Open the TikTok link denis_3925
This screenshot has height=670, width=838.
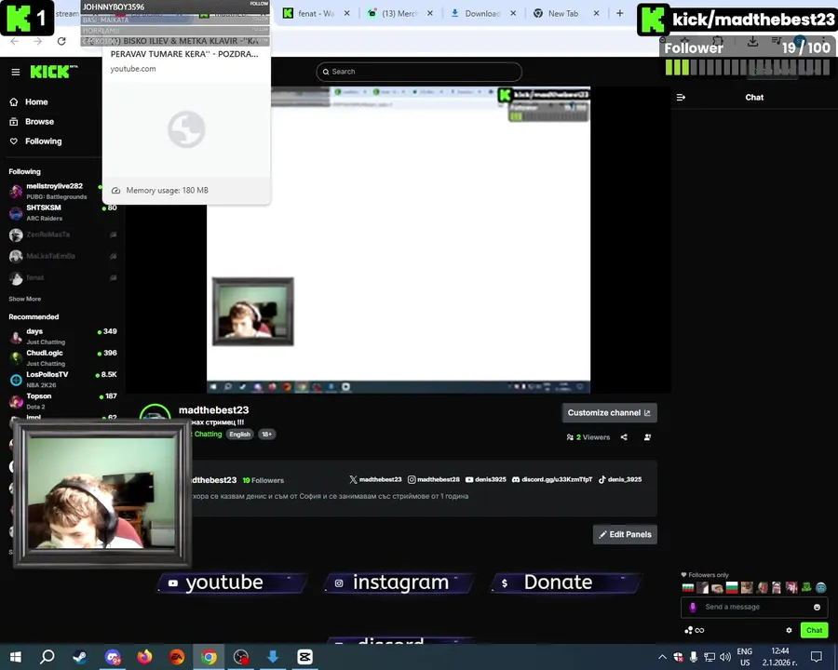tap(620, 479)
